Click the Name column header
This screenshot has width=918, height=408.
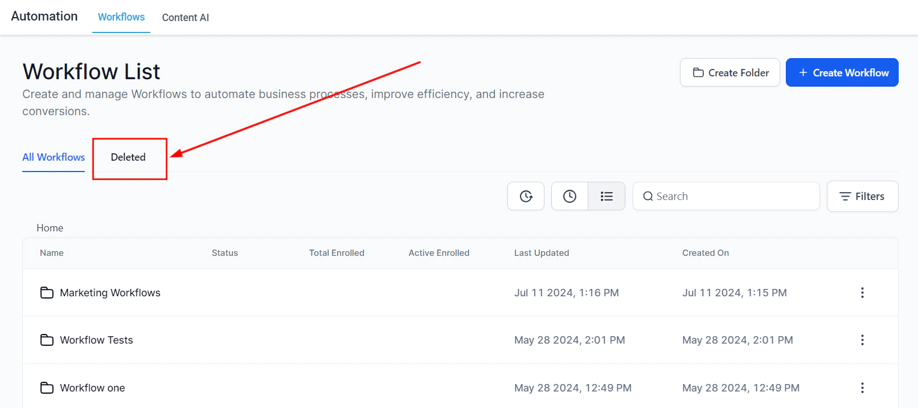[52, 253]
